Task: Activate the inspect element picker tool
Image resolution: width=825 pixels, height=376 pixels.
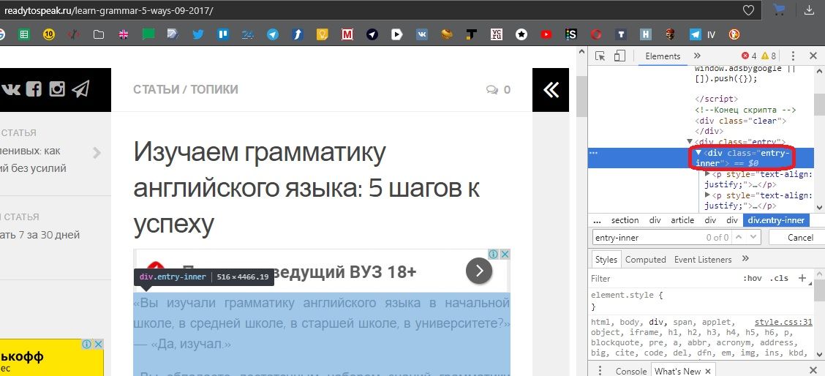Action: pyautogui.click(x=600, y=56)
